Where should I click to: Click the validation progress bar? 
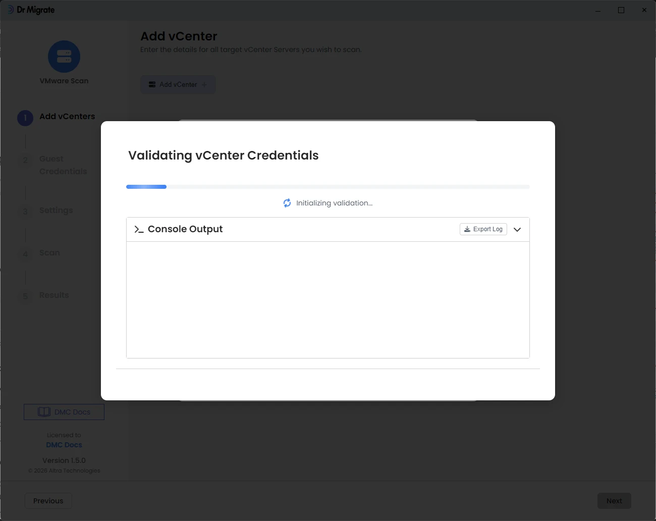point(328,187)
